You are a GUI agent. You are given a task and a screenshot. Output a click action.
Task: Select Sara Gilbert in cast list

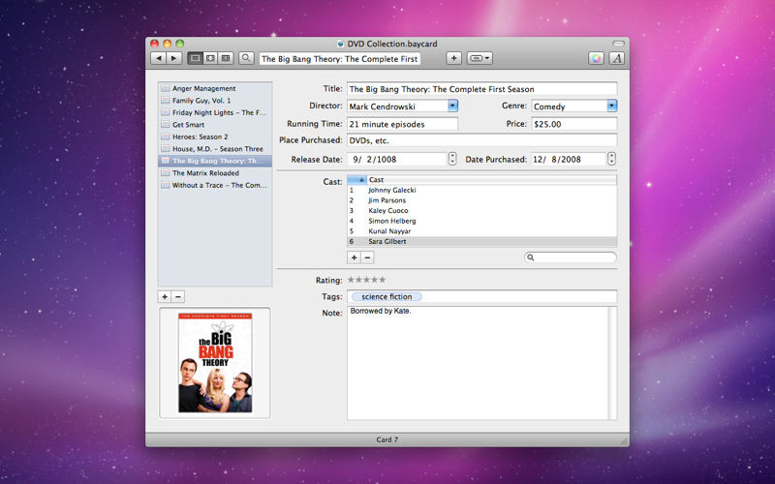481,241
